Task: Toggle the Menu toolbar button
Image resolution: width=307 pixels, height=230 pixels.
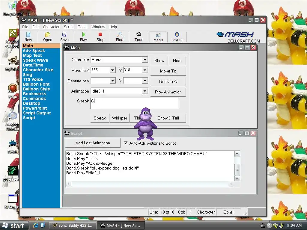Action: click(158, 37)
